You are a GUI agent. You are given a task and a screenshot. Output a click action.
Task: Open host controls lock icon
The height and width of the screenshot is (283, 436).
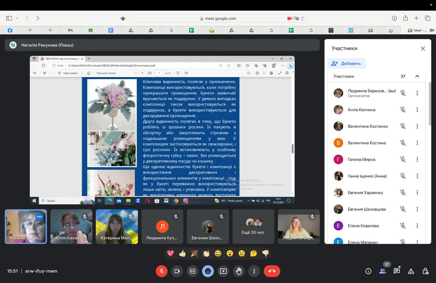[x=425, y=271]
